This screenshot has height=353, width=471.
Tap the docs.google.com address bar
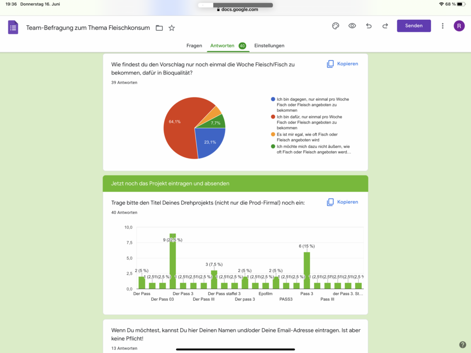pyautogui.click(x=237, y=9)
